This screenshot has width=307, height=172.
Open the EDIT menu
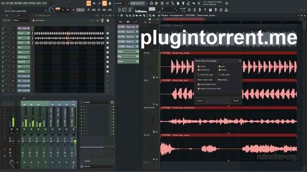[x=7, y=3]
